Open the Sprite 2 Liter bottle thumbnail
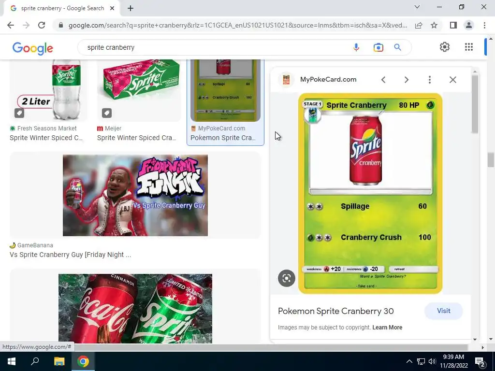Screen dimensions: 495x371 (x=49, y=90)
